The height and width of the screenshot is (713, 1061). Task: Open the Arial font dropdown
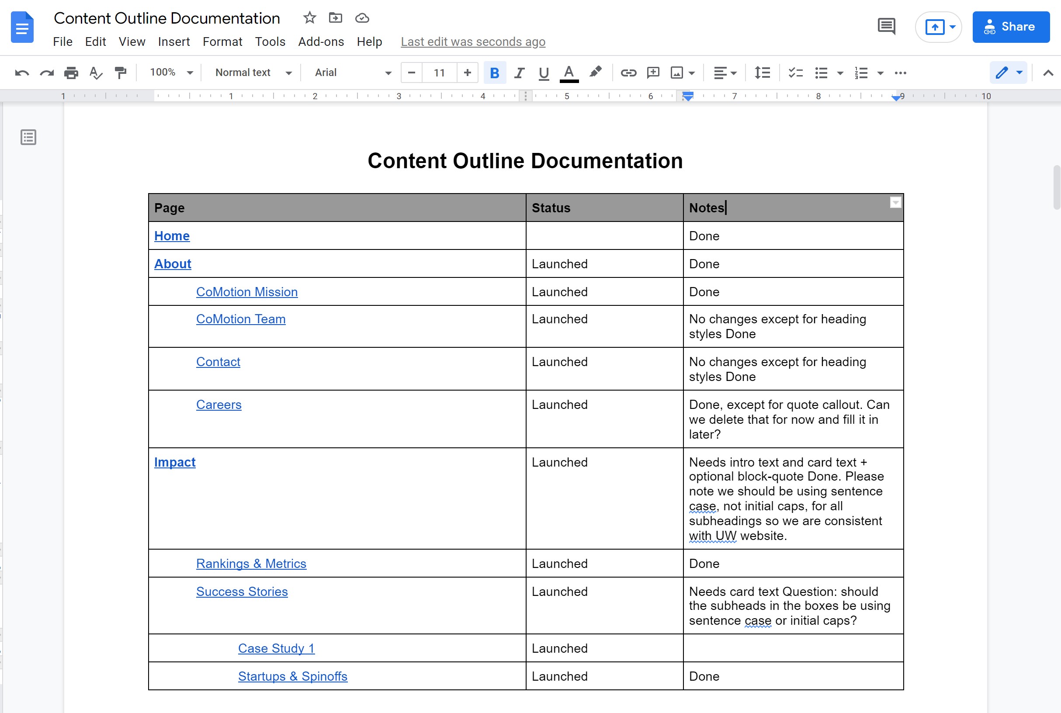pyautogui.click(x=353, y=73)
